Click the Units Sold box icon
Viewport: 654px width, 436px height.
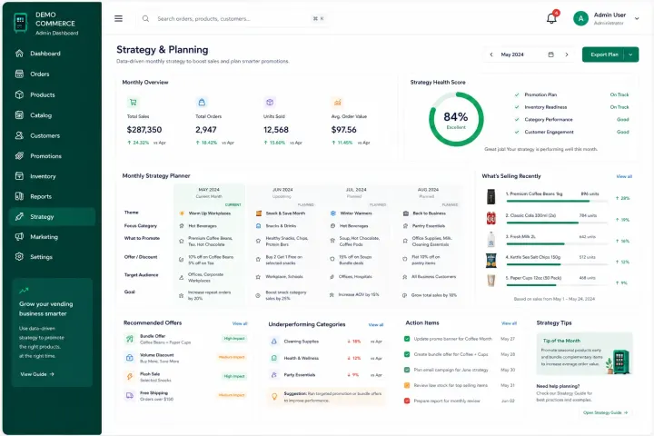270,103
